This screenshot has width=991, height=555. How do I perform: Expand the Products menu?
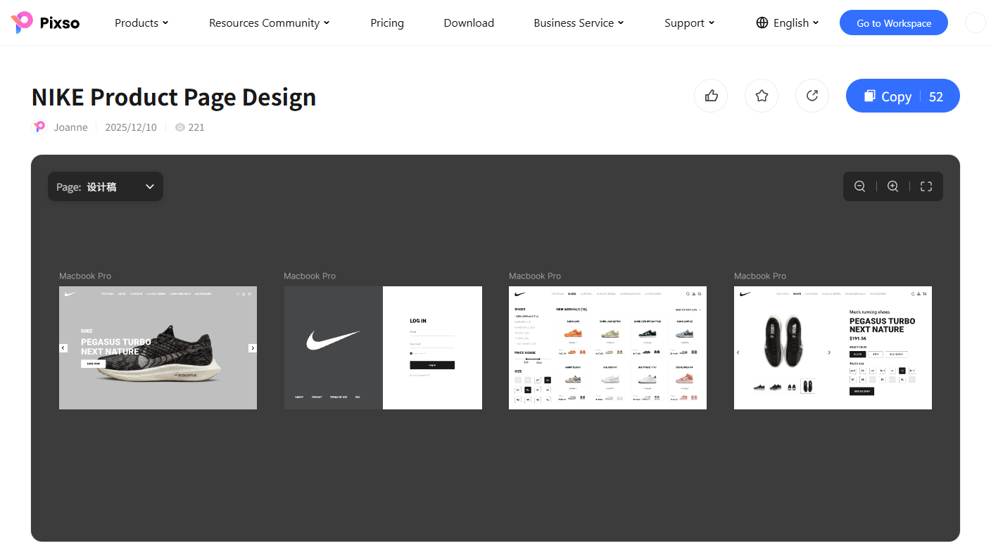[141, 23]
